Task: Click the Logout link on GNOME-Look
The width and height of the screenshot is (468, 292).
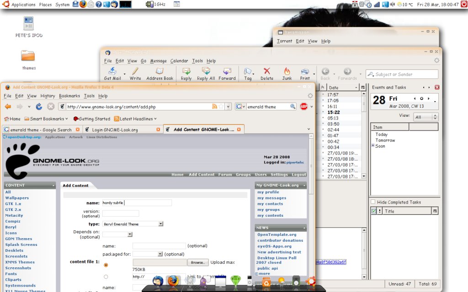Action: click(299, 175)
